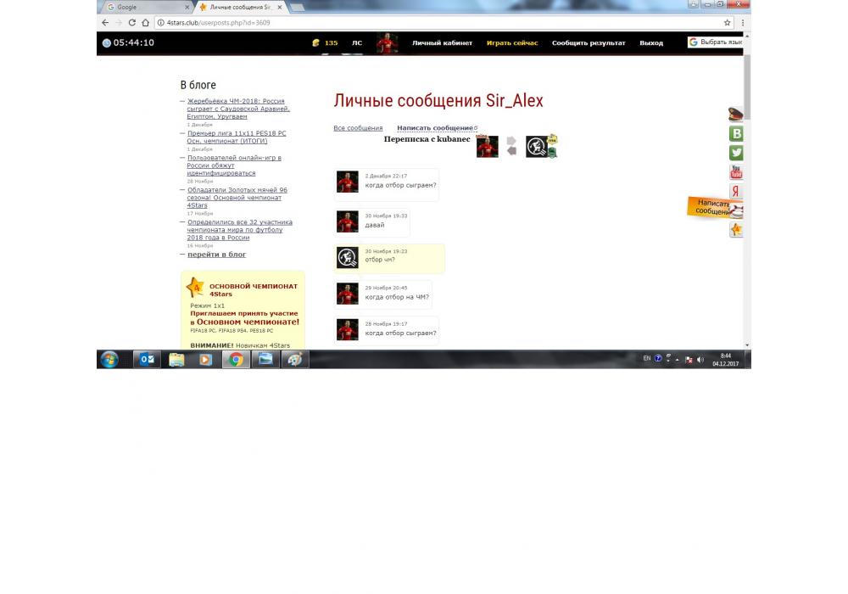The image size is (848, 594).
Task: Open blog post Жеребьёвка ЧМ-2018
Action: (x=238, y=109)
